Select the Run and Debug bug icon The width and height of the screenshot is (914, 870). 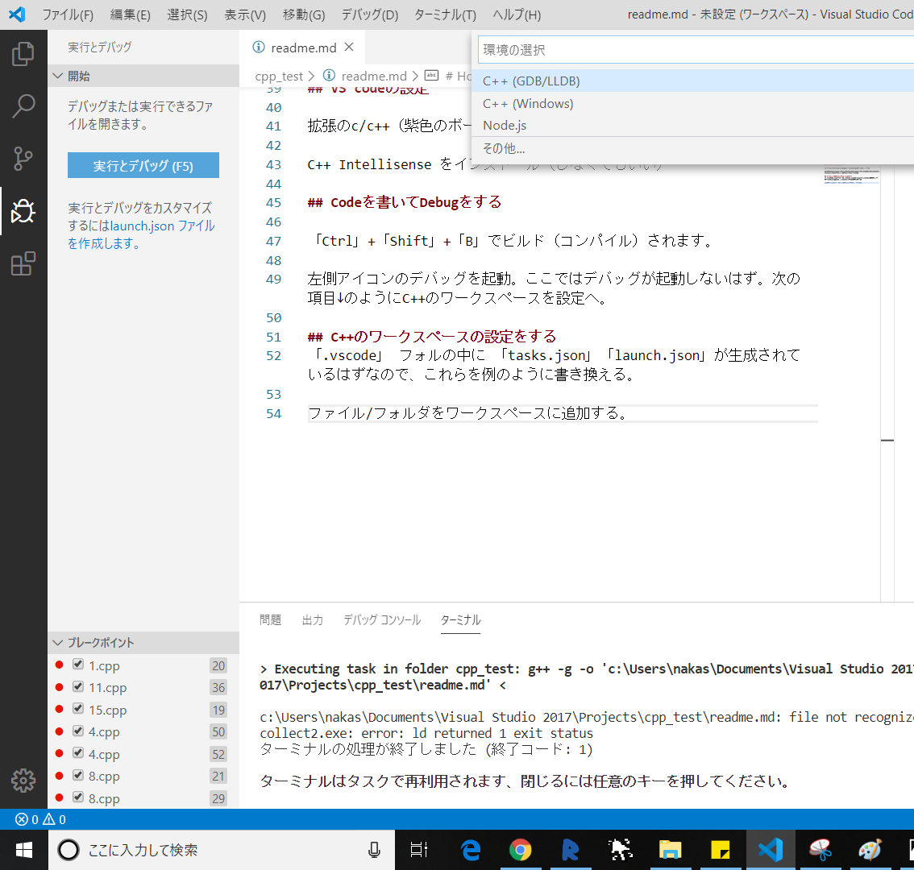23,211
